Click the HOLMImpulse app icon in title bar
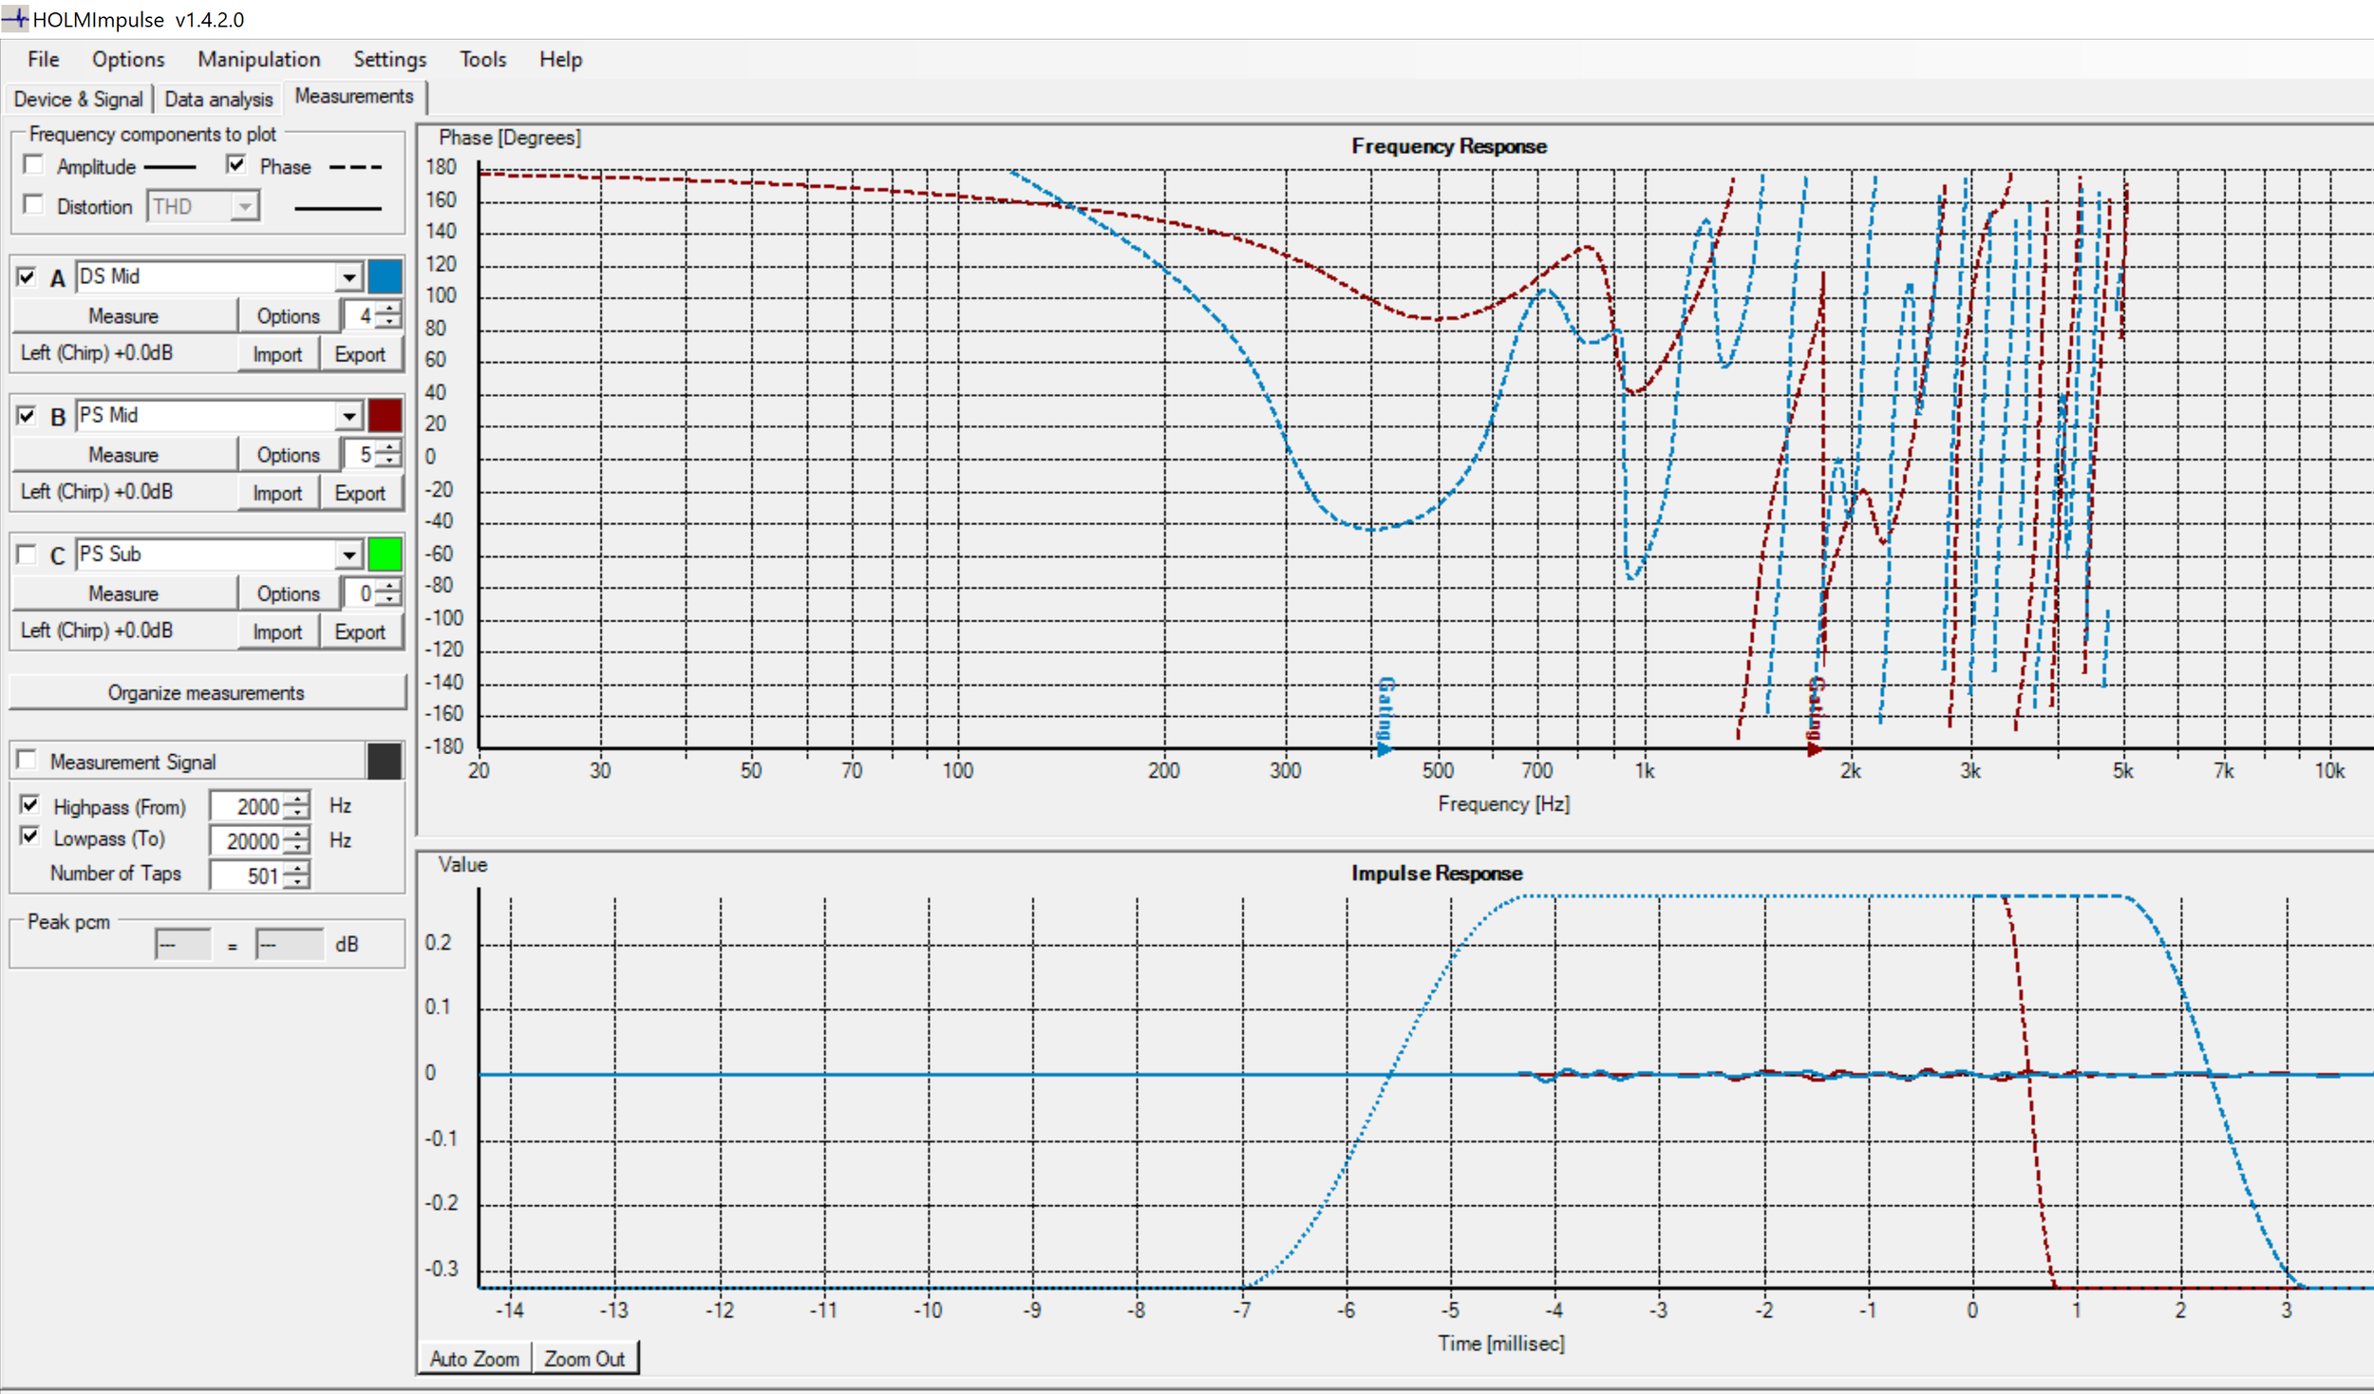2374x1394 pixels. pos(15,18)
